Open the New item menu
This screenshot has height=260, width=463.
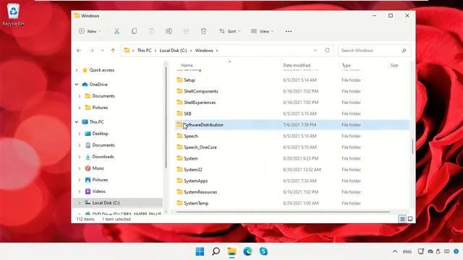click(x=90, y=31)
